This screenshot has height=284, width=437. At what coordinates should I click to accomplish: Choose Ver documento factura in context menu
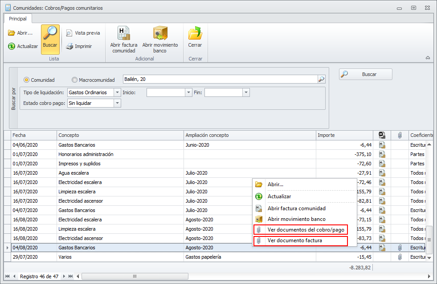point(294,240)
